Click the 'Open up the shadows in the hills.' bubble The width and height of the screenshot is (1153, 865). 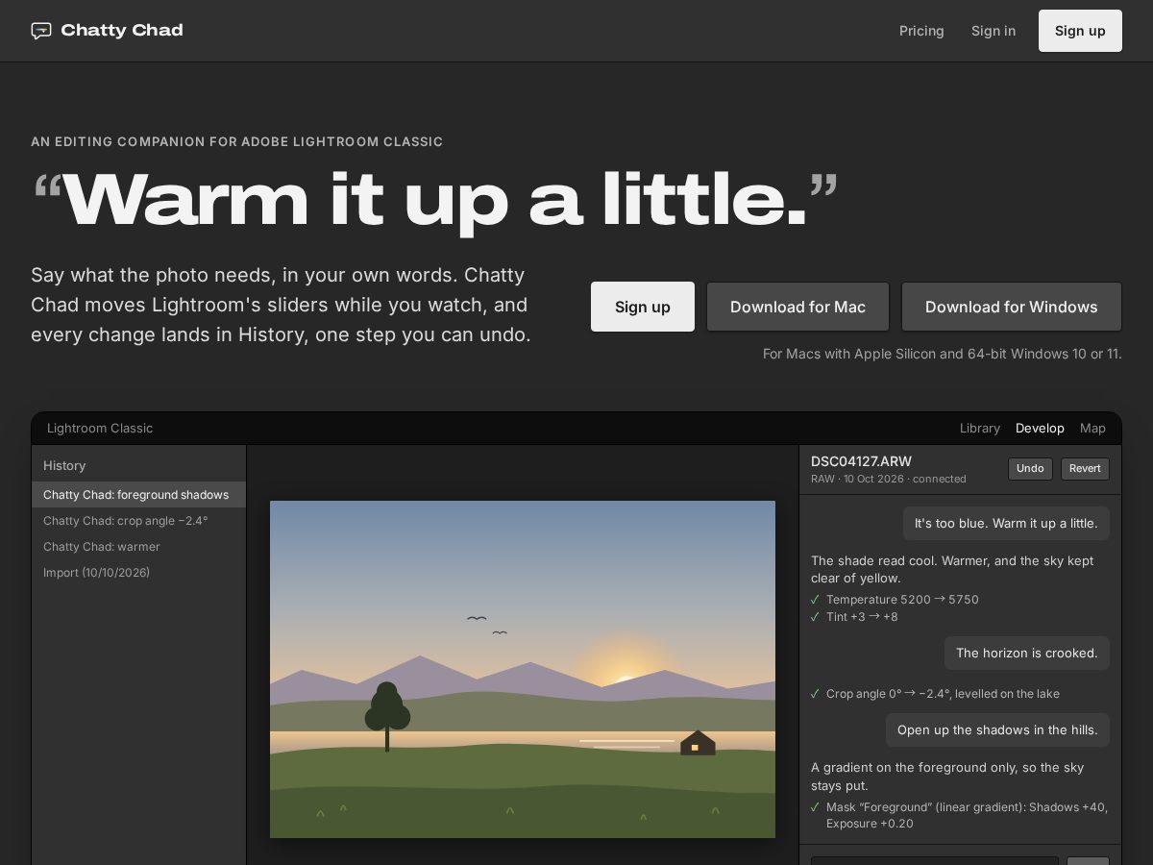click(997, 730)
